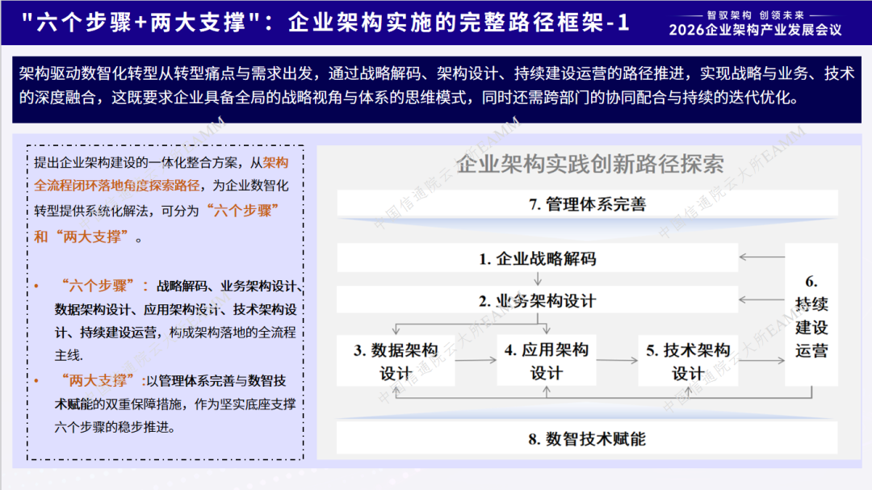The height and width of the screenshot is (490, 872).
Task: Click the "8. 数智技术赋能" box
Action: click(x=587, y=438)
